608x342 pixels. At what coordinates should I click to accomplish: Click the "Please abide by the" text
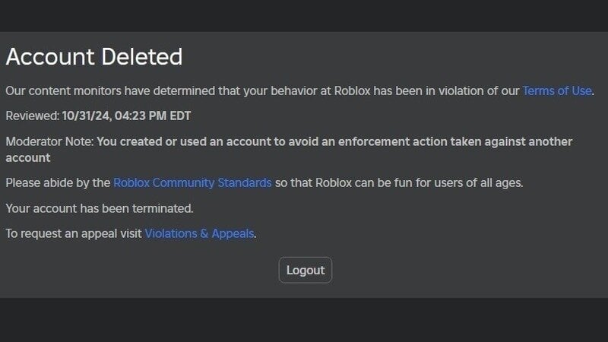pyautogui.click(x=58, y=182)
